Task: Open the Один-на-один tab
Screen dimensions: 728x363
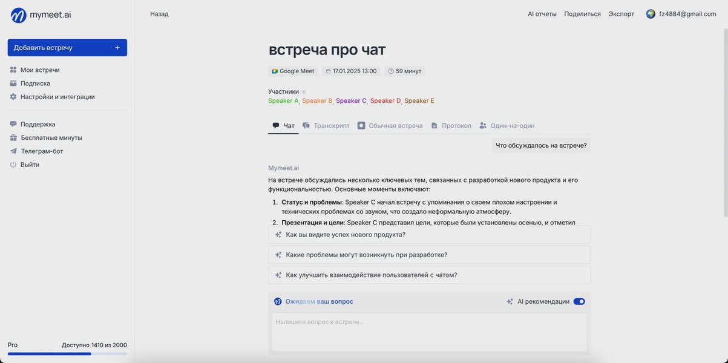Action: click(512, 126)
